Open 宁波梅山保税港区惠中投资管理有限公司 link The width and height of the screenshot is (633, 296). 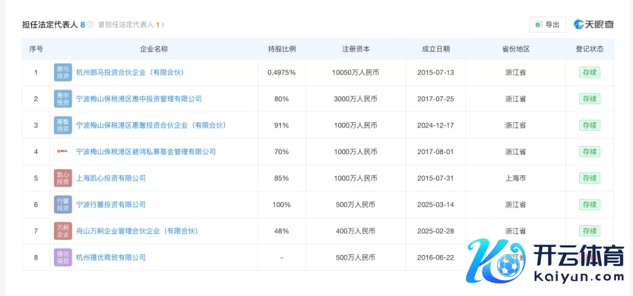139,99
